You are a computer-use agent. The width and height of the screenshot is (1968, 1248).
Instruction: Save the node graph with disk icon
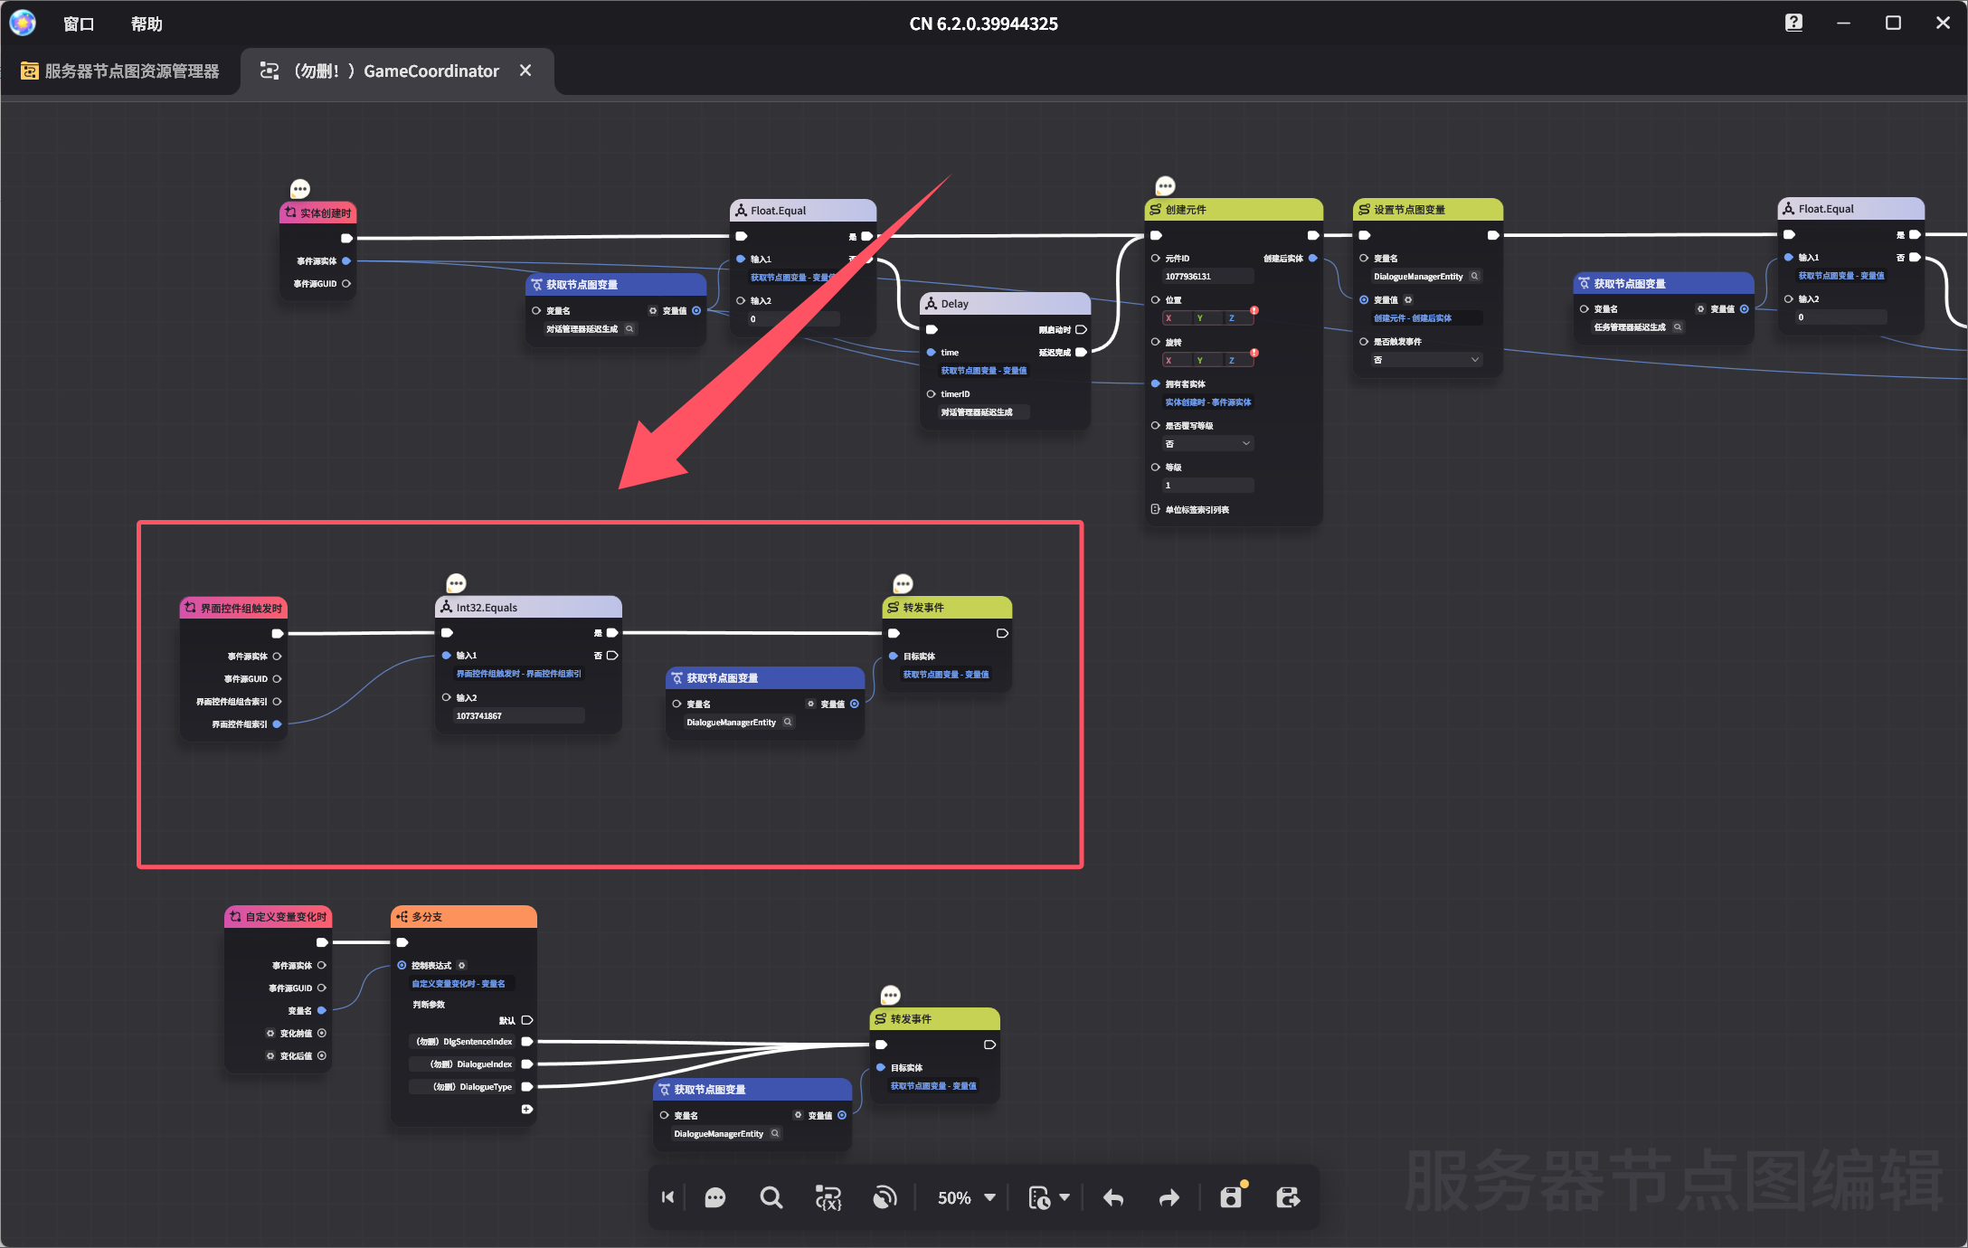click(1231, 1198)
